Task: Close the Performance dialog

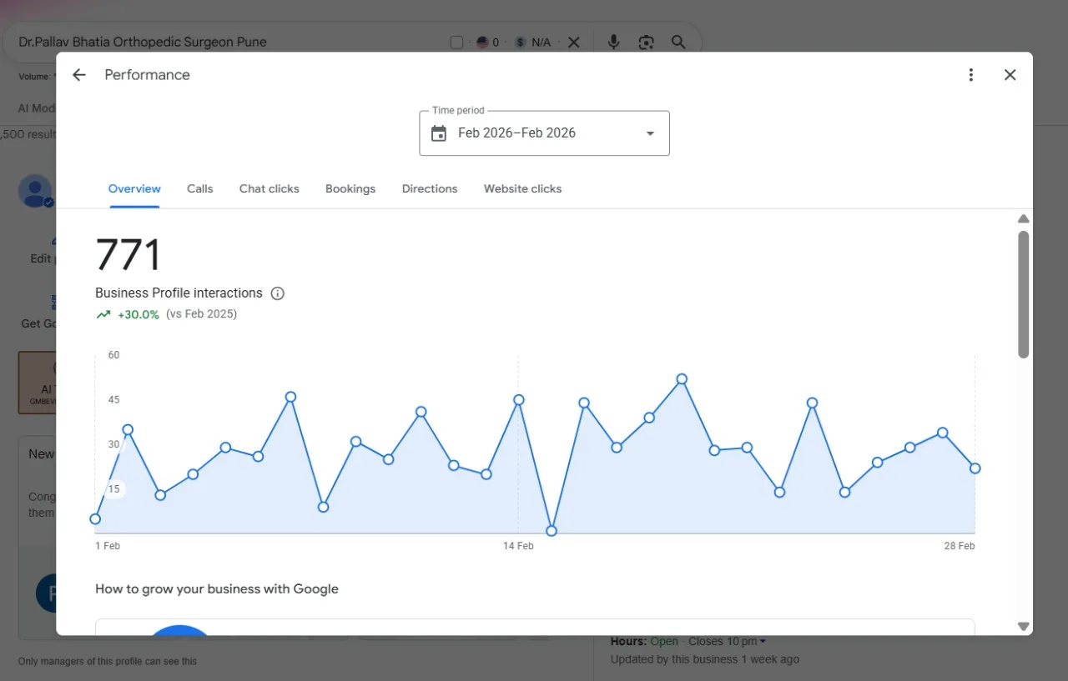Action: [1010, 75]
